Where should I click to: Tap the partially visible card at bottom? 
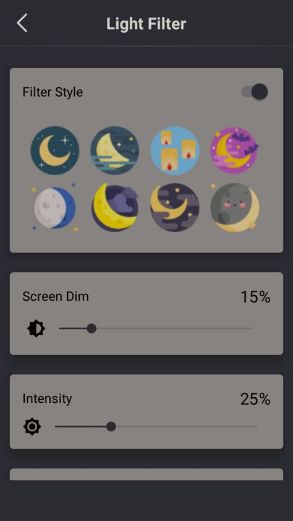click(146, 474)
